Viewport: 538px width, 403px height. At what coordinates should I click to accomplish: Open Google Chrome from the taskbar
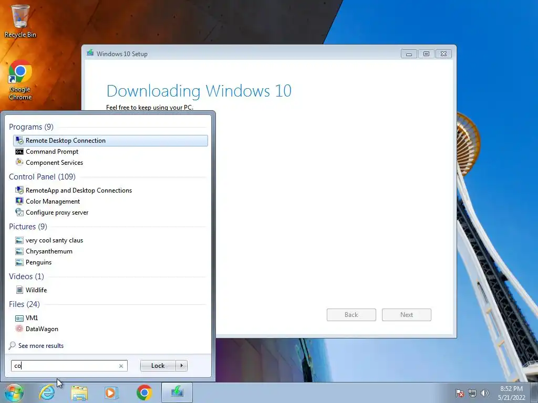[x=144, y=393]
